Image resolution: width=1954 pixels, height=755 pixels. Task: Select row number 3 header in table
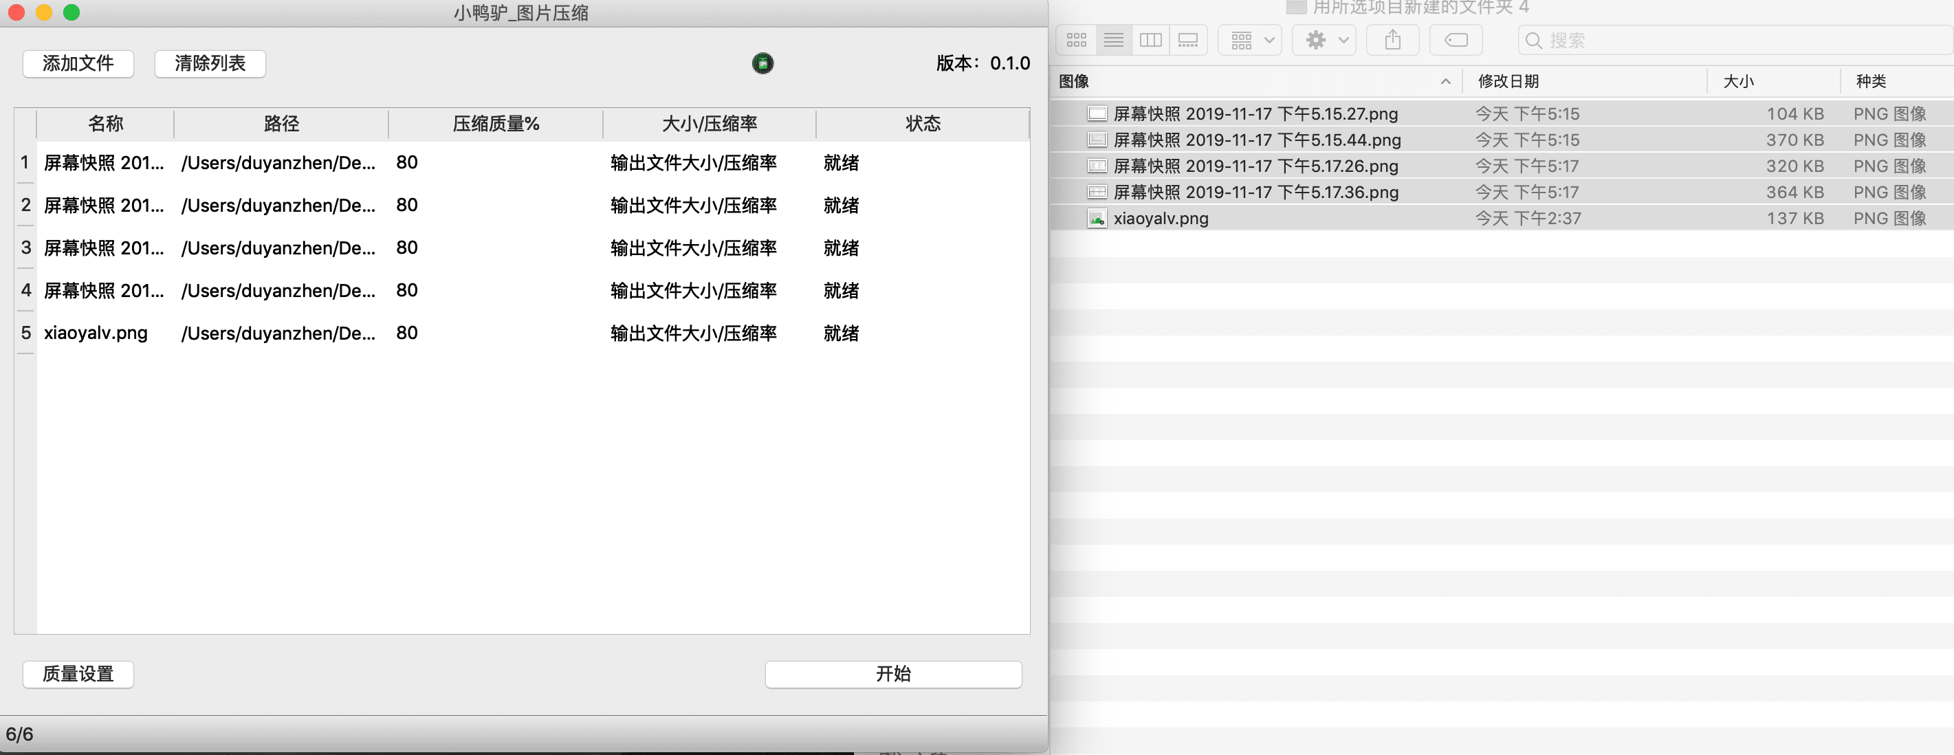(26, 248)
